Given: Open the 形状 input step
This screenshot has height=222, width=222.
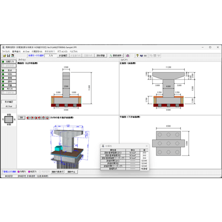Looking at the screenshot, I should coord(9,70).
